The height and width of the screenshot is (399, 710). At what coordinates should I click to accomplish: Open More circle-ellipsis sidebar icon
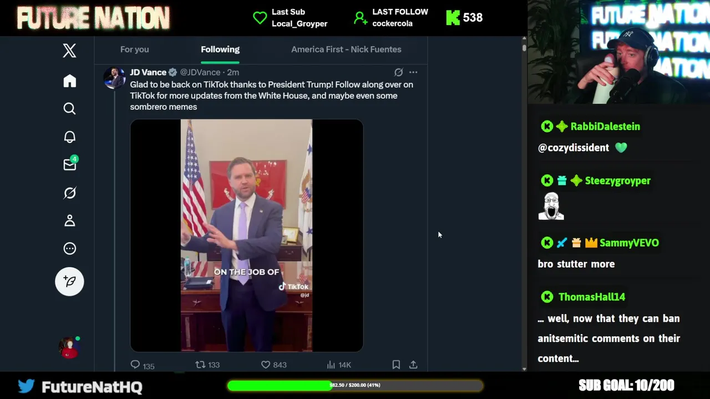pos(69,249)
